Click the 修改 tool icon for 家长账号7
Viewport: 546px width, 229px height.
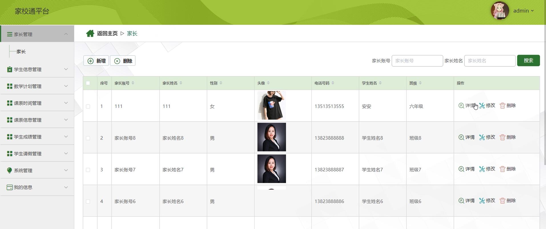coord(482,169)
